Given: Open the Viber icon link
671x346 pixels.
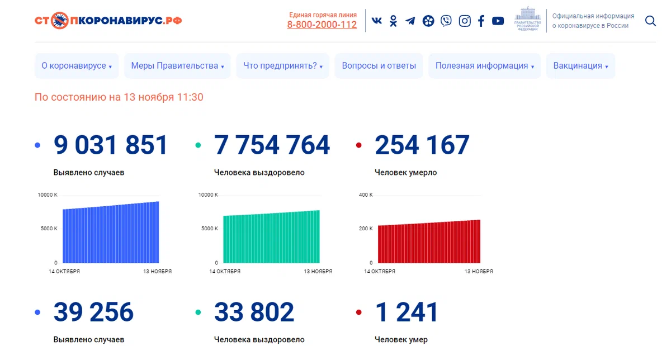Looking at the screenshot, I should (446, 21).
